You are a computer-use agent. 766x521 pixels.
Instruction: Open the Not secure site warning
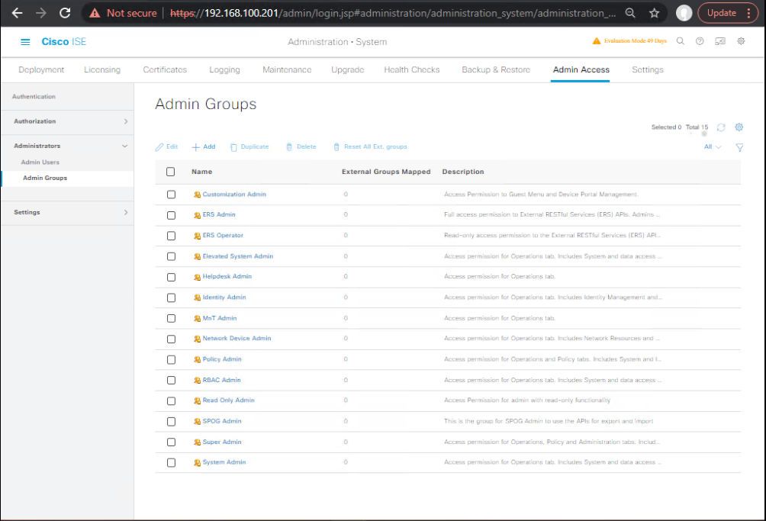[123, 13]
